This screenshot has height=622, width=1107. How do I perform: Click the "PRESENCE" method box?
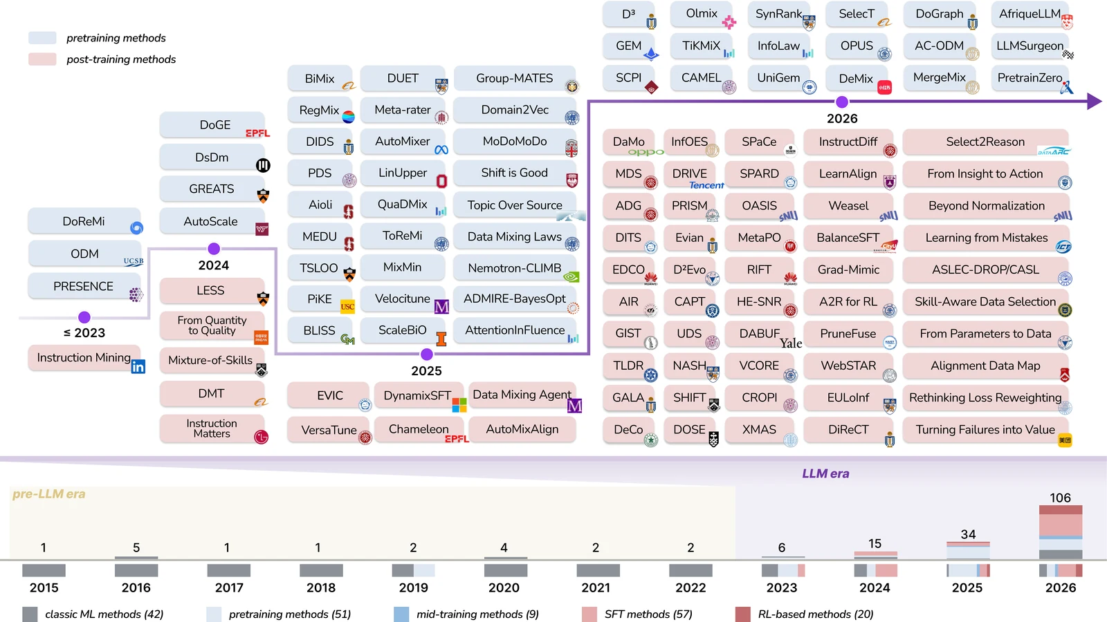pyautogui.click(x=84, y=286)
